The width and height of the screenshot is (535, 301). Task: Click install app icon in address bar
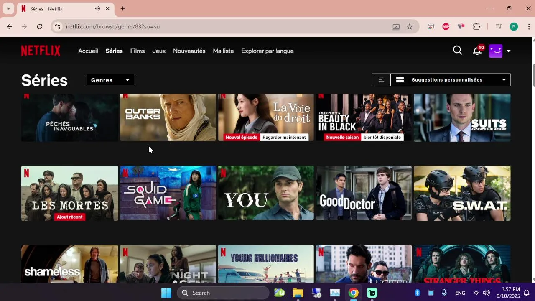pos(396,26)
